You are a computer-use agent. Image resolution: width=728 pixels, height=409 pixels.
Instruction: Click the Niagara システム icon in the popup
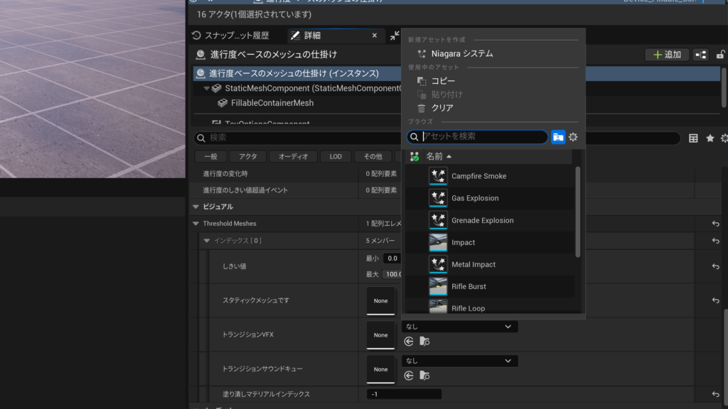tap(422, 54)
